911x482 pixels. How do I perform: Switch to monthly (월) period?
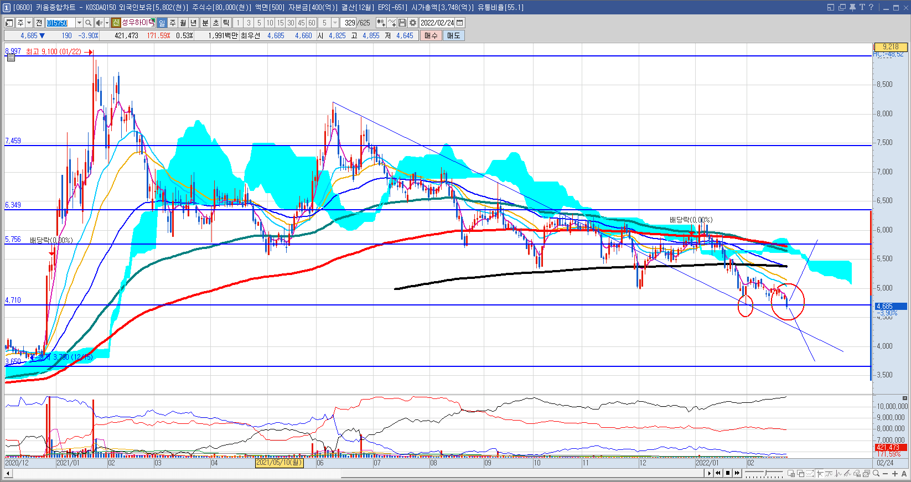pyautogui.click(x=183, y=23)
